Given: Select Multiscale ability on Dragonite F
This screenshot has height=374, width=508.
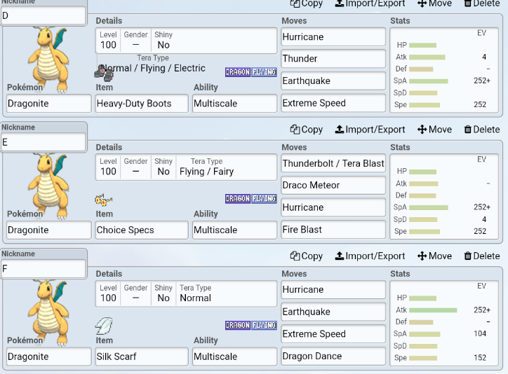Looking at the screenshot, I should 235,356.
